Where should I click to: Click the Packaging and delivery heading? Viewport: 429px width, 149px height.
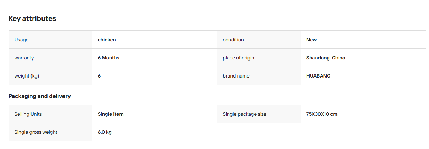point(40,96)
